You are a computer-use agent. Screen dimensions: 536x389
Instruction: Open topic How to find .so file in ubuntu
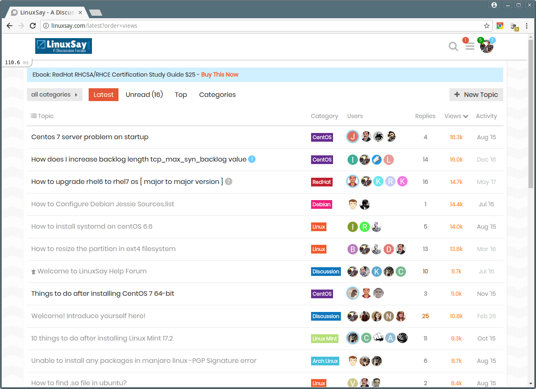(79, 383)
